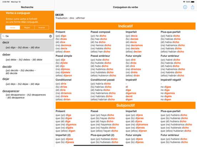Click 'Traduction : dire ; affirmer' line
Screen dimensions: 197x147
70,18
